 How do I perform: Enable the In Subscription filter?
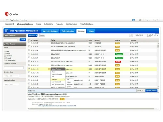point(5,60)
